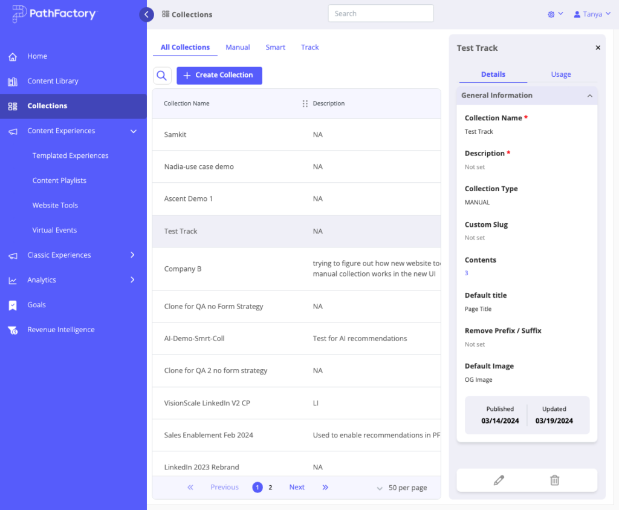619x510 pixels.
Task: Edit Test Track using the pencil icon
Action: [x=498, y=480]
